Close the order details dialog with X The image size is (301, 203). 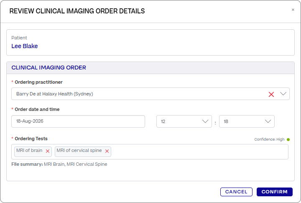click(293, 10)
